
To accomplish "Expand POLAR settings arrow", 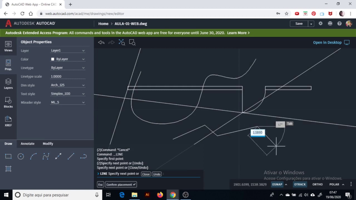I will tap(343, 184).
